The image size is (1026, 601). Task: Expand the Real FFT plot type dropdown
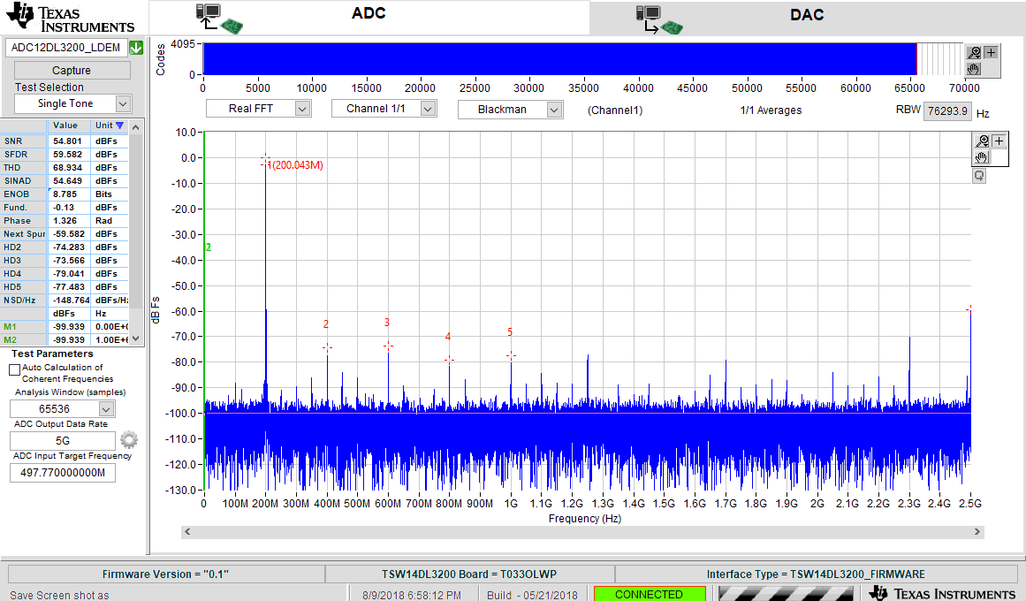(x=302, y=109)
